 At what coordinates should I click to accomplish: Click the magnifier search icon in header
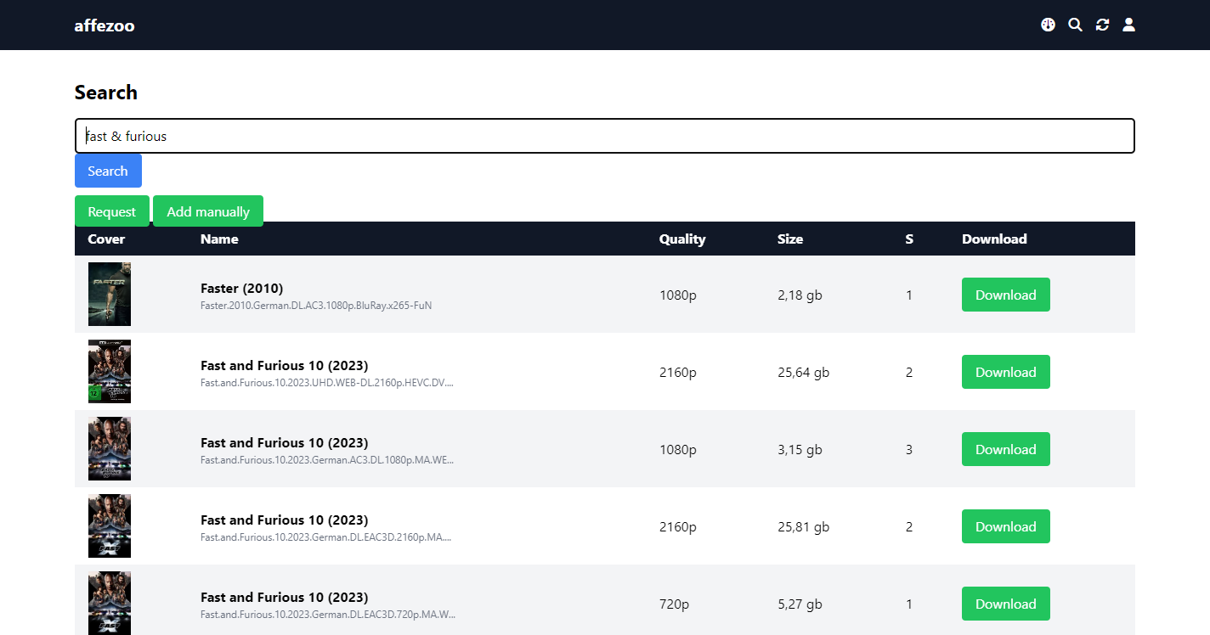pyautogui.click(x=1075, y=25)
